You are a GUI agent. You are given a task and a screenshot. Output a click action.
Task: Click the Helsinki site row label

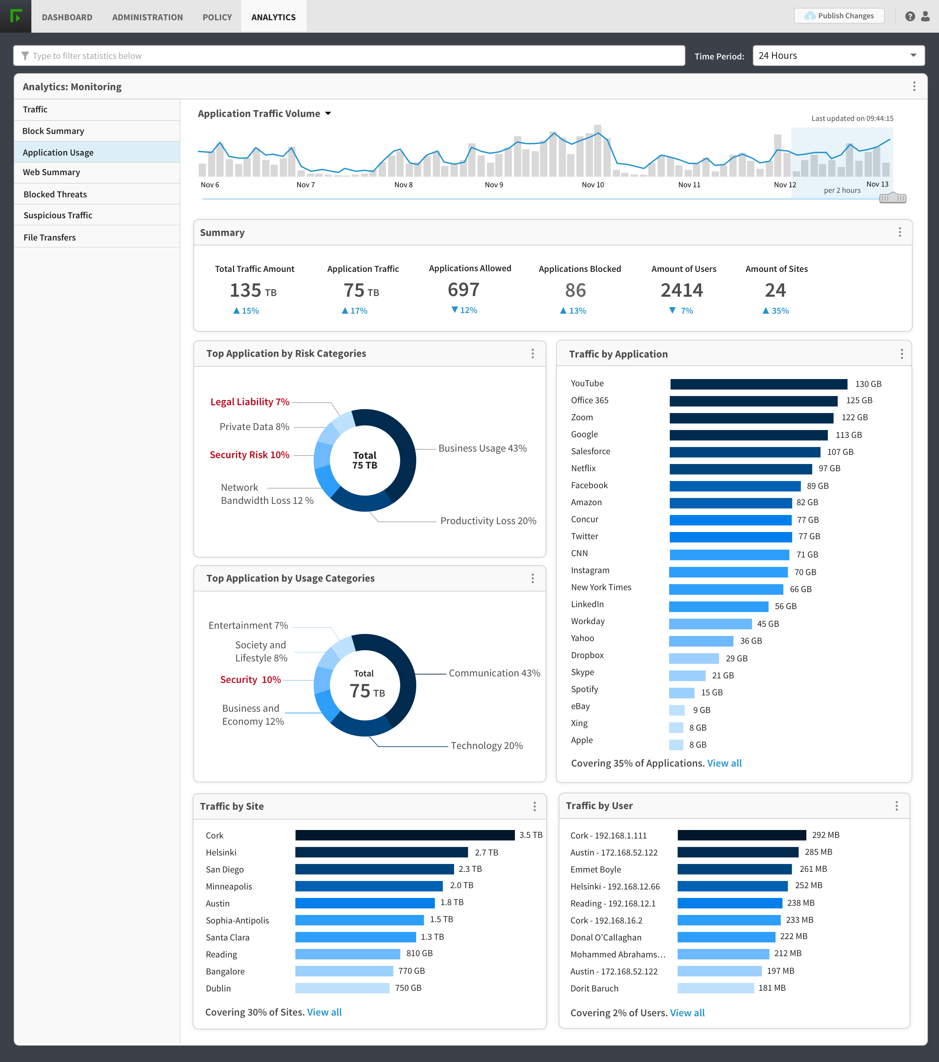221,853
